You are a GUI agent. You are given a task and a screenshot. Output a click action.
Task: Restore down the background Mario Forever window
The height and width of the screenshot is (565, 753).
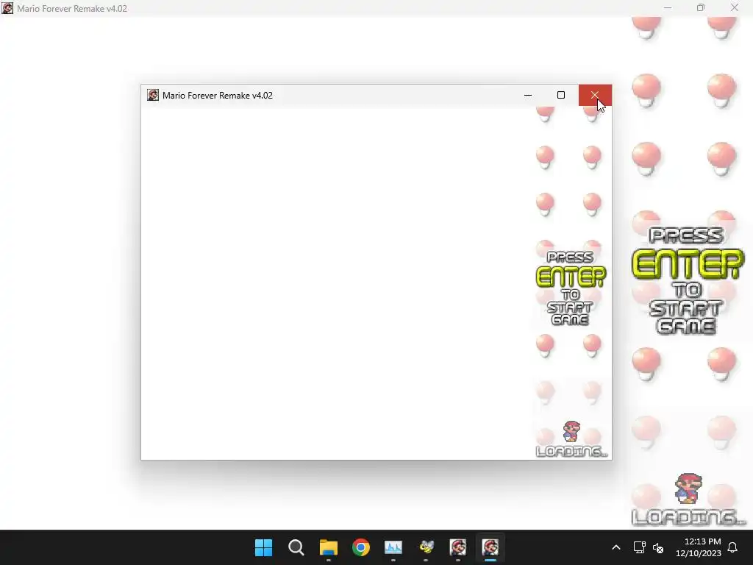pos(701,7)
